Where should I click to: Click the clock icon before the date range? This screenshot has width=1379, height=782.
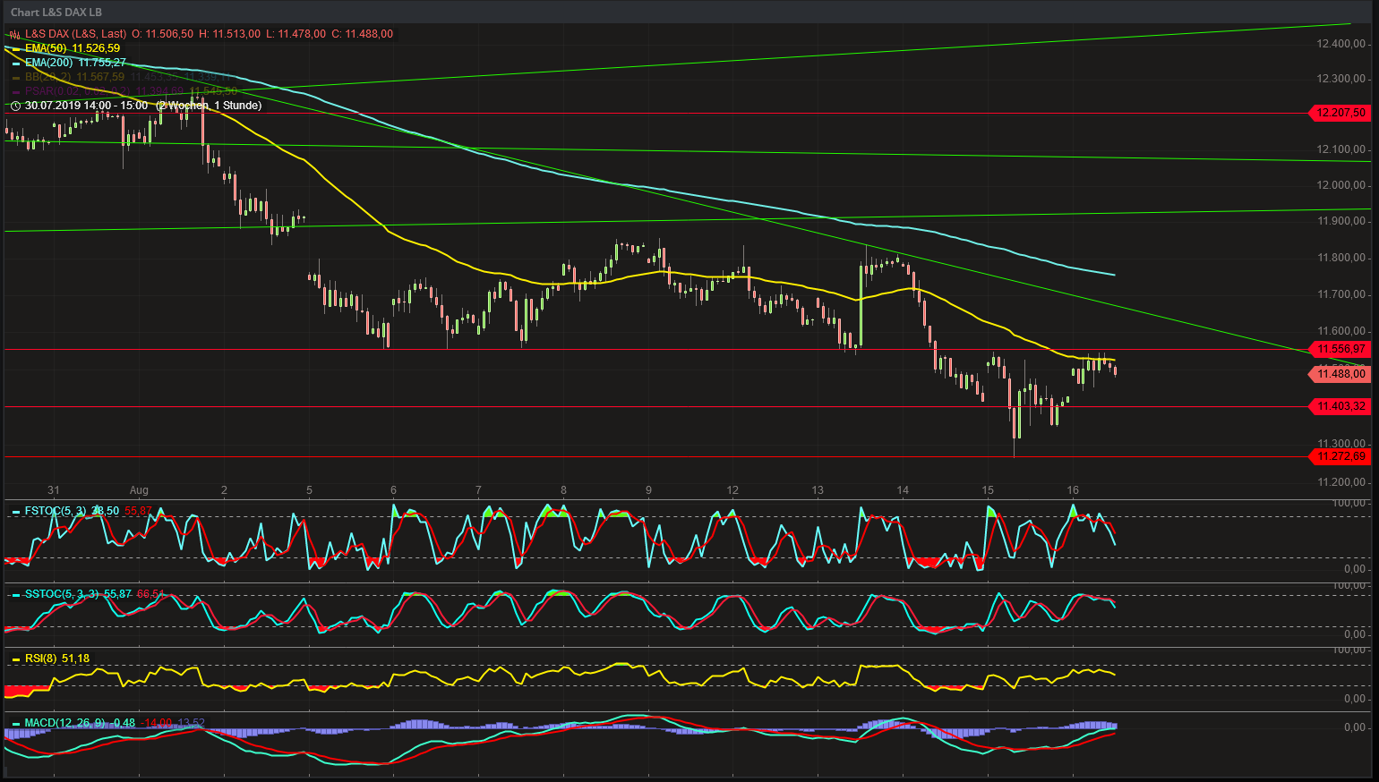click(15, 106)
